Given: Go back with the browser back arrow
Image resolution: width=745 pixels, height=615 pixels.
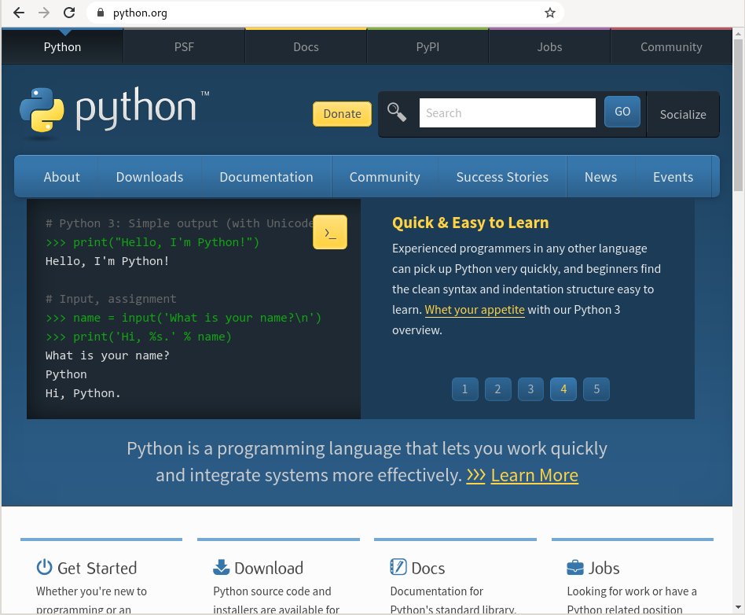Looking at the screenshot, I should pyautogui.click(x=19, y=13).
